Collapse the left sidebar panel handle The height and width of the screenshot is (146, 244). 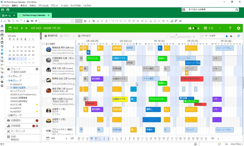[41, 36]
